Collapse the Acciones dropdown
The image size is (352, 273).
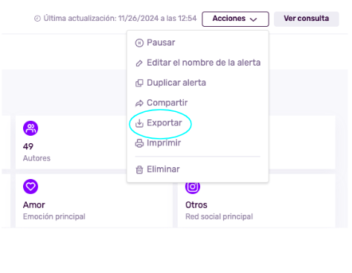(235, 19)
